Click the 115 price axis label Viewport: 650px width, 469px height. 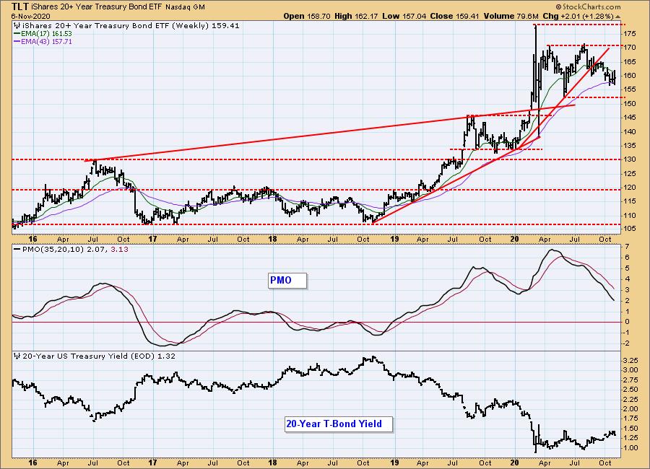coord(630,201)
